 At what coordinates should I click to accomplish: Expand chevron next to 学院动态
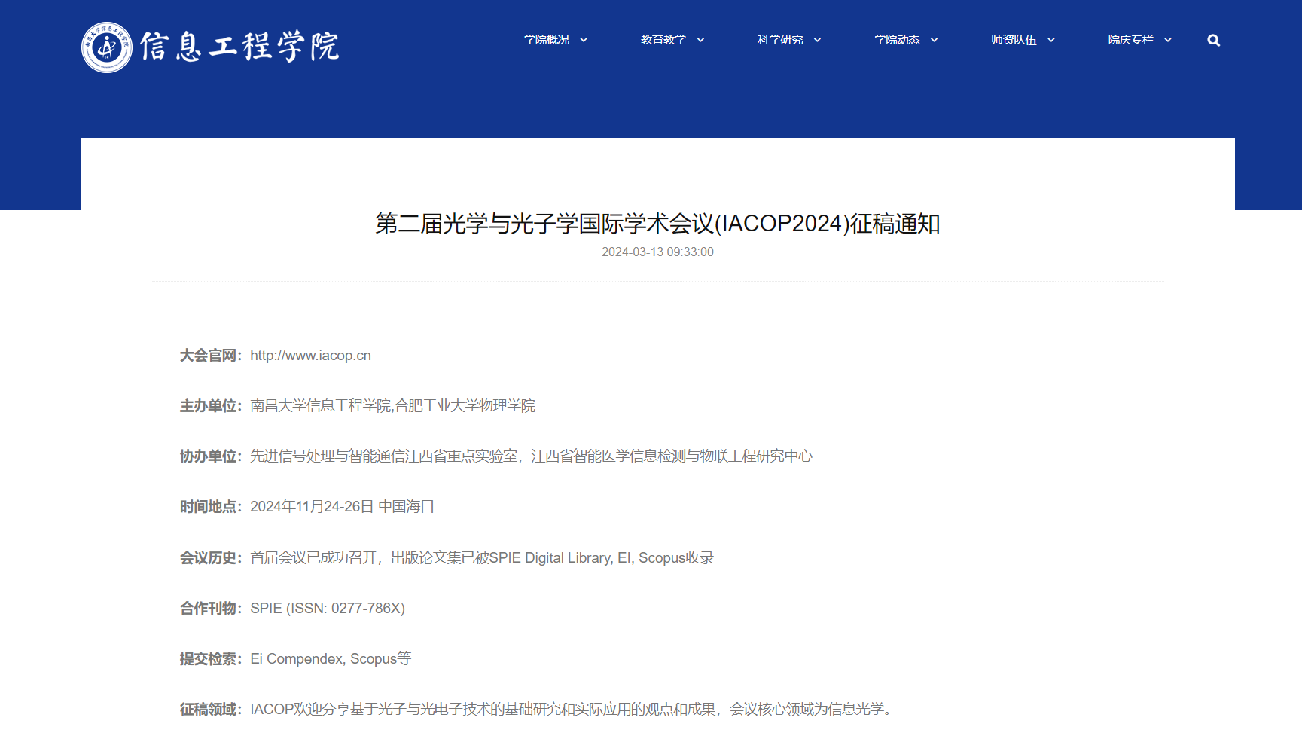point(934,41)
